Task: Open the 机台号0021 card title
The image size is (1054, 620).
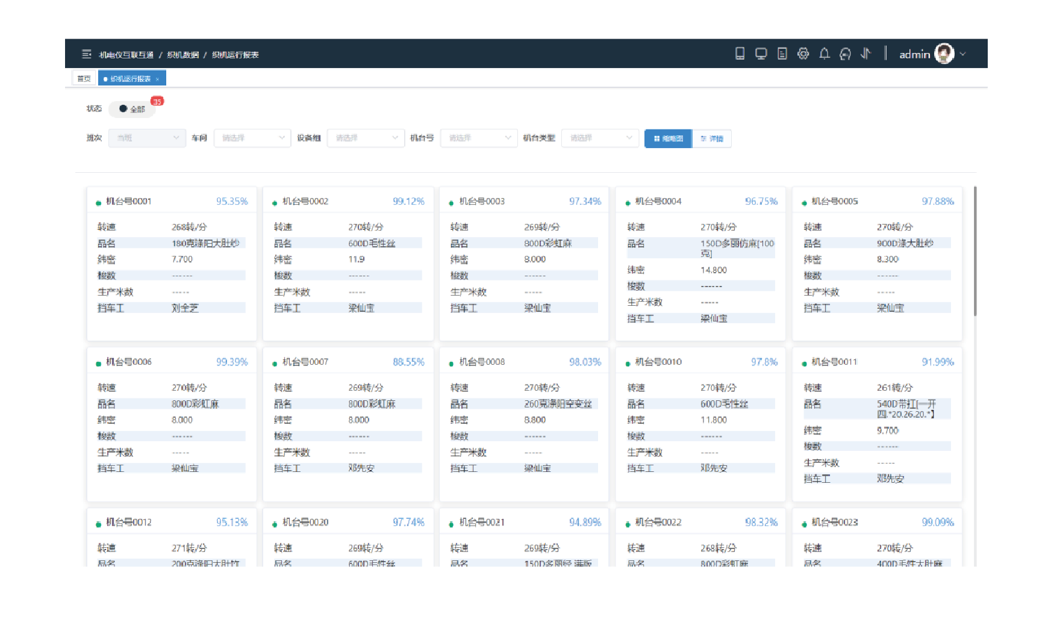Action: (x=482, y=522)
